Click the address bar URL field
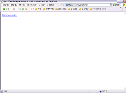 [89, 5]
